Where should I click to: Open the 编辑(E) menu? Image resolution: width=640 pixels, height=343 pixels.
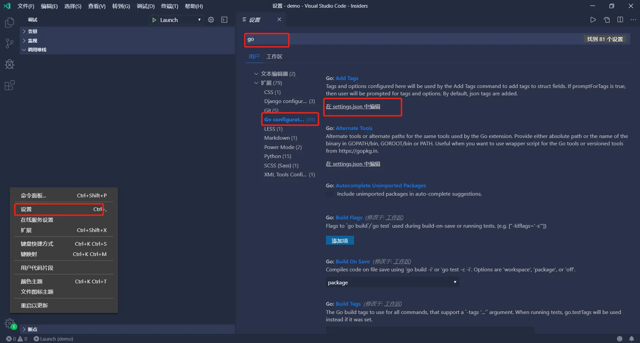(49, 6)
